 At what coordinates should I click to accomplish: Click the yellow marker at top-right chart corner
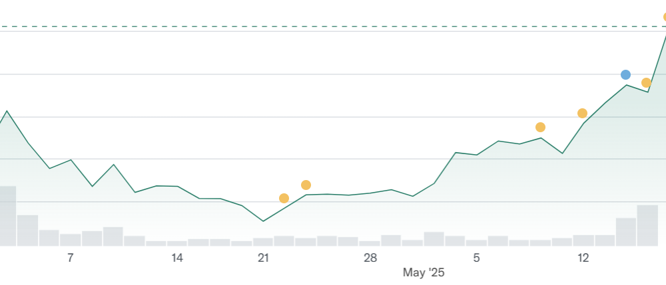[x=664, y=17]
